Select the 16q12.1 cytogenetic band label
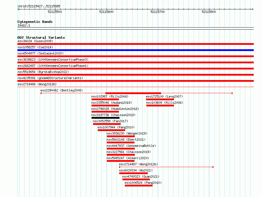Screen dimensions: 262x197 [x=24, y=25]
